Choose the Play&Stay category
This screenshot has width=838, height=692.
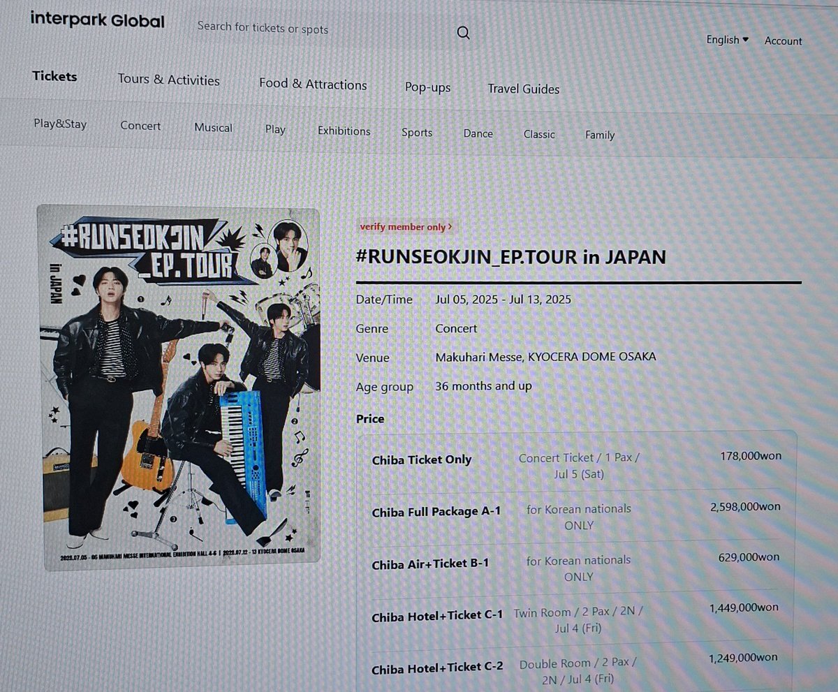[x=60, y=124]
